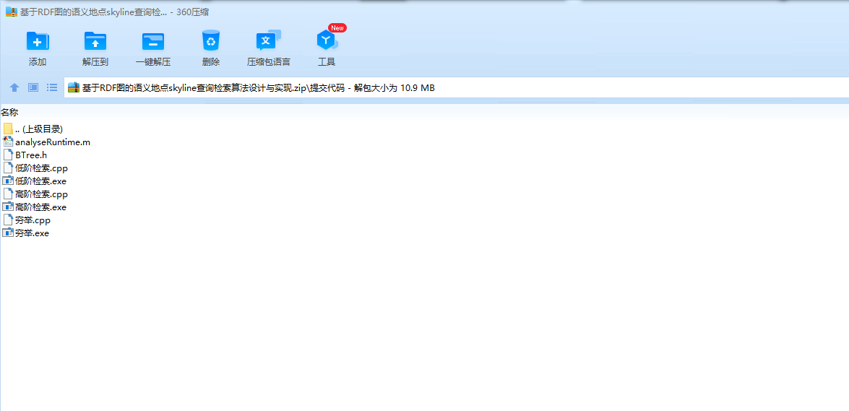Click the 删除 (Delete) recycle bin icon
The height and width of the screenshot is (411, 849).
[x=211, y=41]
